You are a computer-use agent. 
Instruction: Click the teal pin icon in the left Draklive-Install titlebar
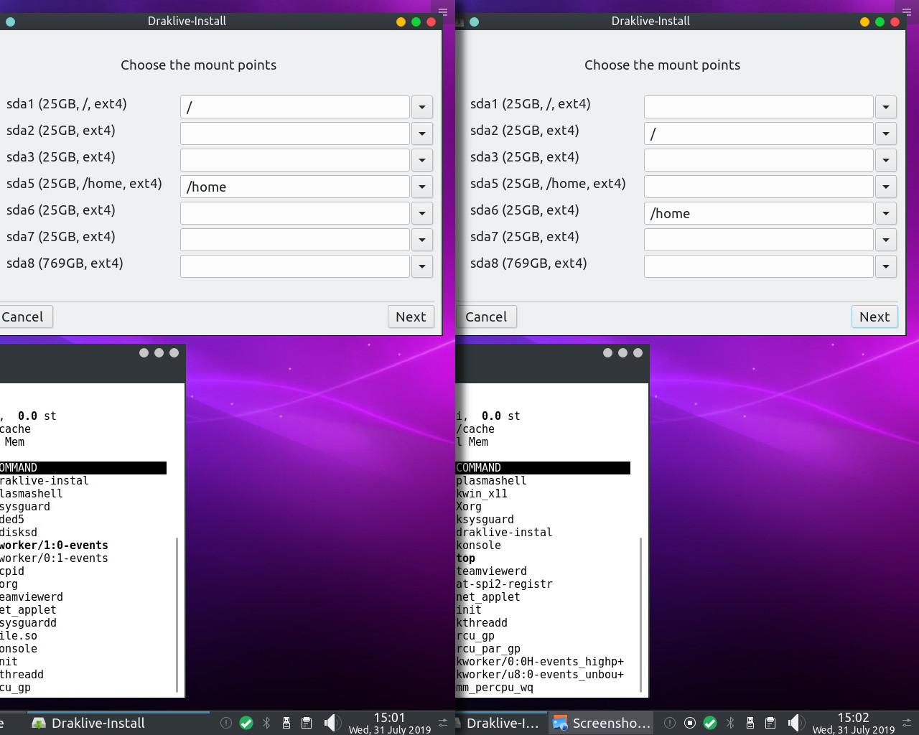10,22
